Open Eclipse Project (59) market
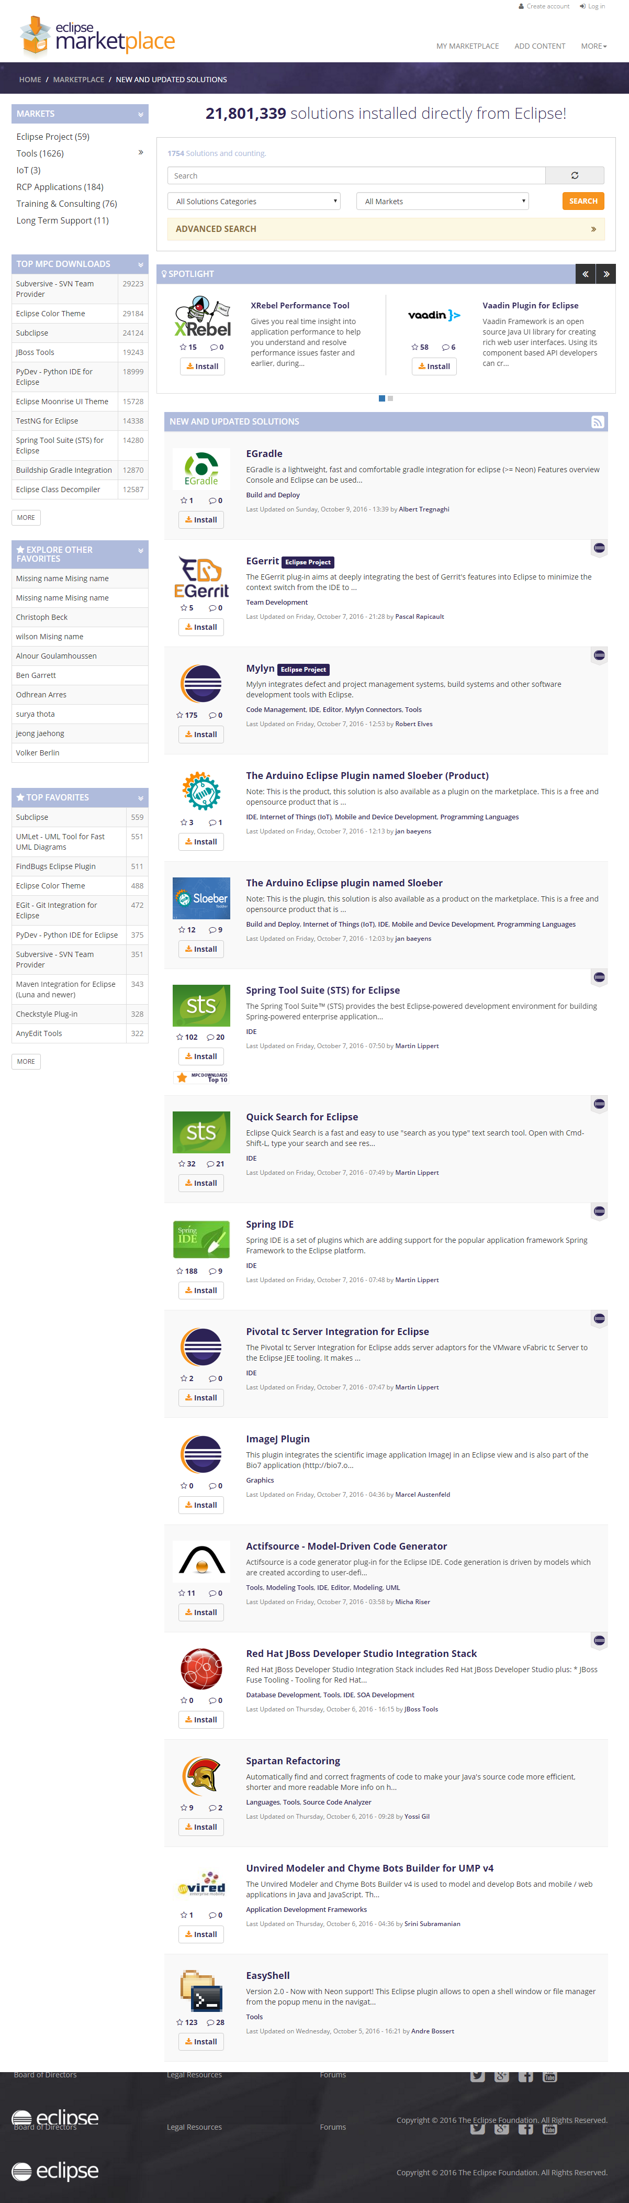Screen dimensions: 629x2203 click(x=52, y=137)
